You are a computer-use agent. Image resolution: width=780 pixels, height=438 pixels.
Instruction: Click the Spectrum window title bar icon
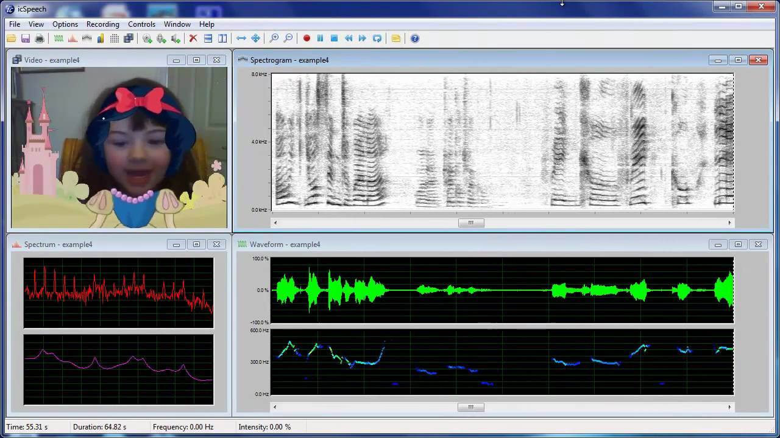[x=17, y=245]
